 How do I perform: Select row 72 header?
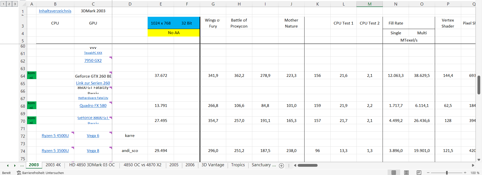pyautogui.click(x=23, y=136)
